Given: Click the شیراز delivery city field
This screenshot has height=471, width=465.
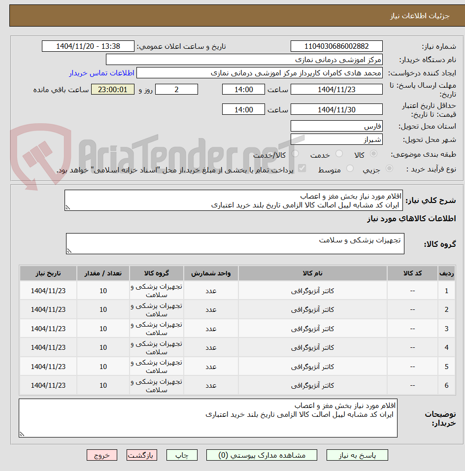Looking at the screenshot, I should pyautogui.click(x=336, y=139).
